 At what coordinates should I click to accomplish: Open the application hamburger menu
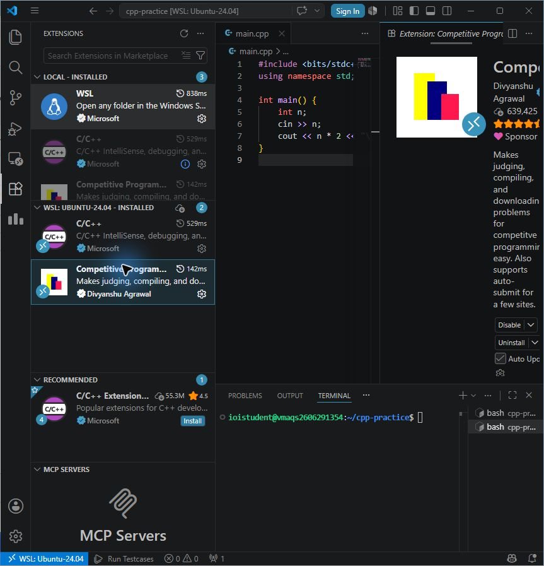35,11
